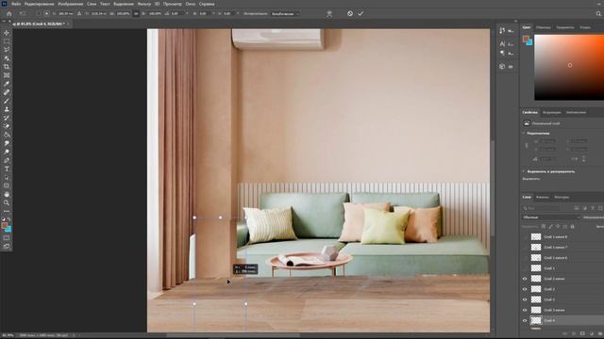Open the Файл menu
The height and width of the screenshot is (339, 604).
click(16, 4)
